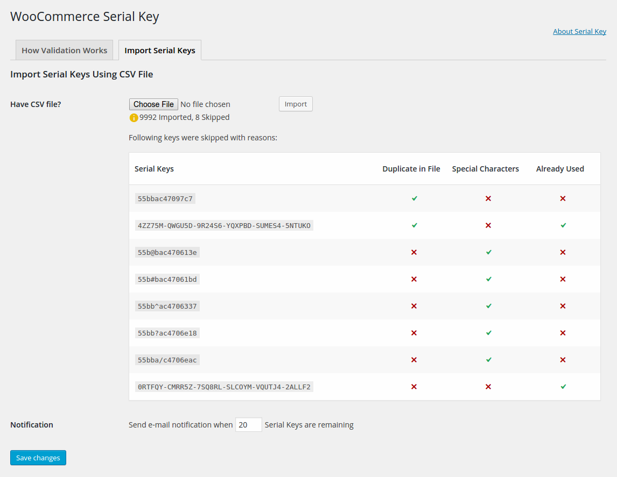Click the Serial Keys column header
This screenshot has height=477, width=617.
coord(154,169)
